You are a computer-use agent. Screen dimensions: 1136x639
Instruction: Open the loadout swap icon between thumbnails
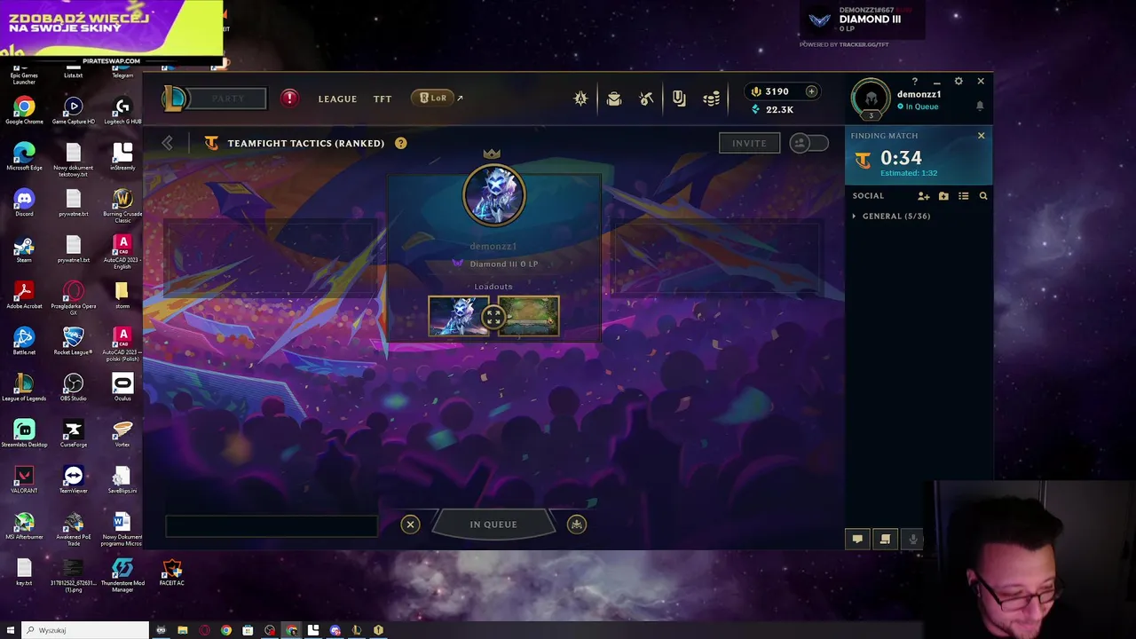(493, 317)
